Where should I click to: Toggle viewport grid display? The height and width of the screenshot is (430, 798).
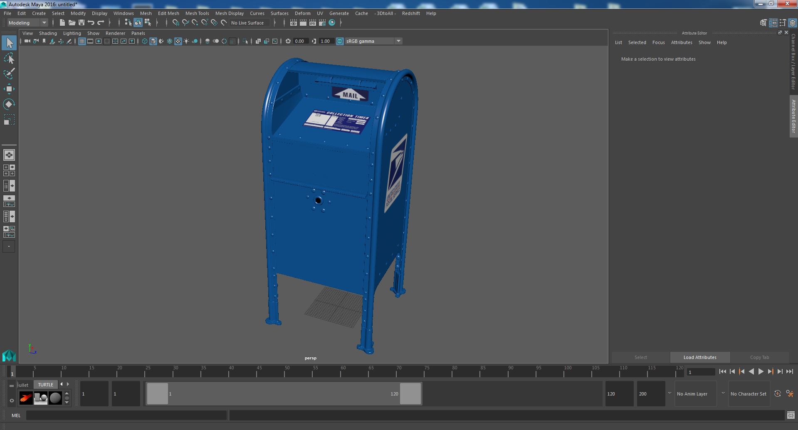coord(82,41)
